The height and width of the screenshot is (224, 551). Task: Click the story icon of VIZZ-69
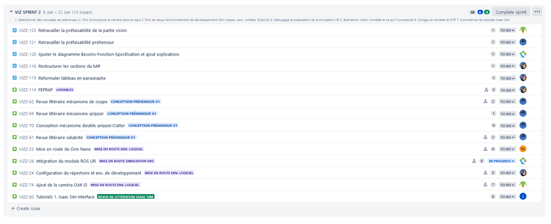coord(15,113)
